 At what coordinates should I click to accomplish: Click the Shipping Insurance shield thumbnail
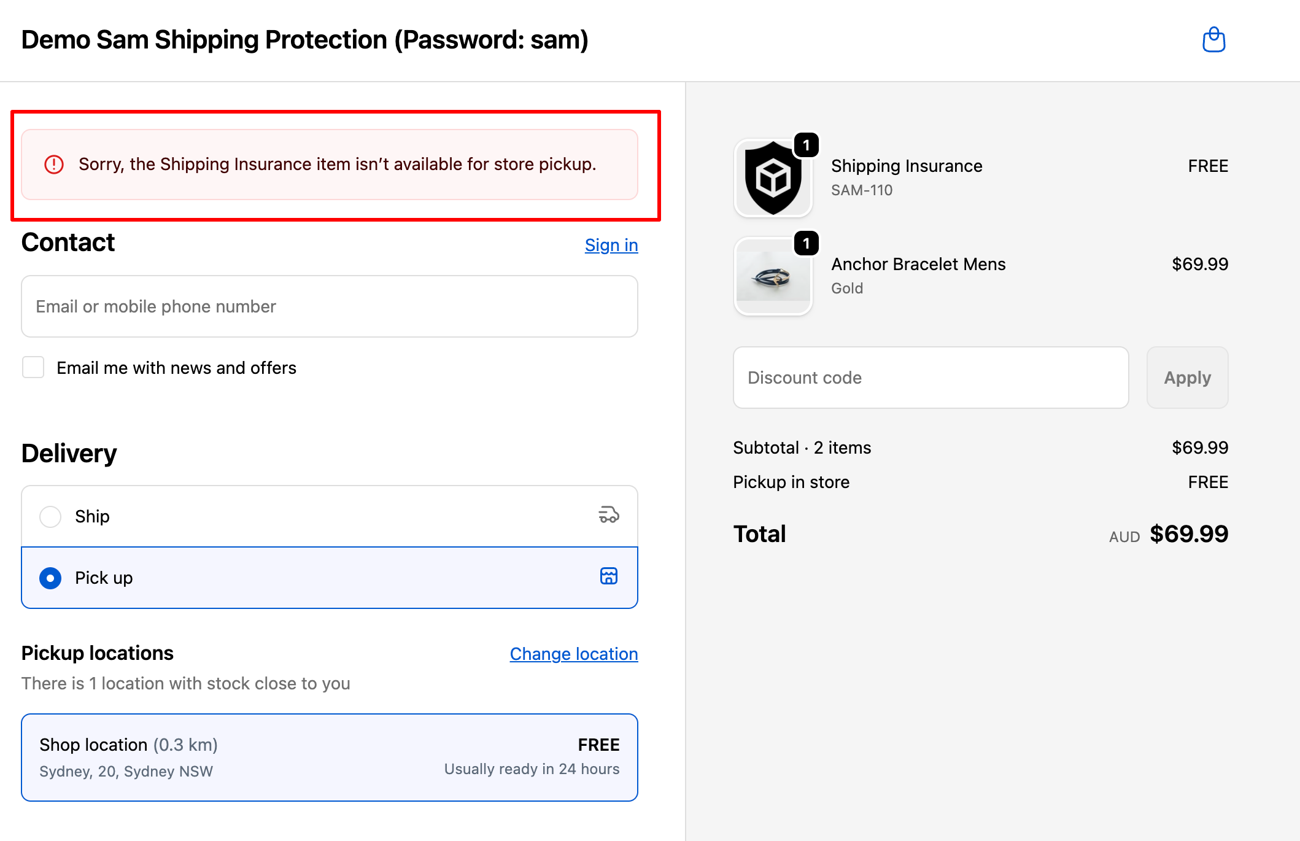[x=773, y=179]
